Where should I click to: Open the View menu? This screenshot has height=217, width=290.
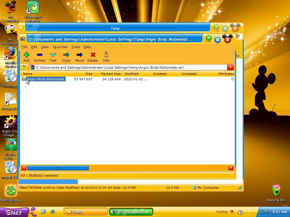tap(45, 47)
